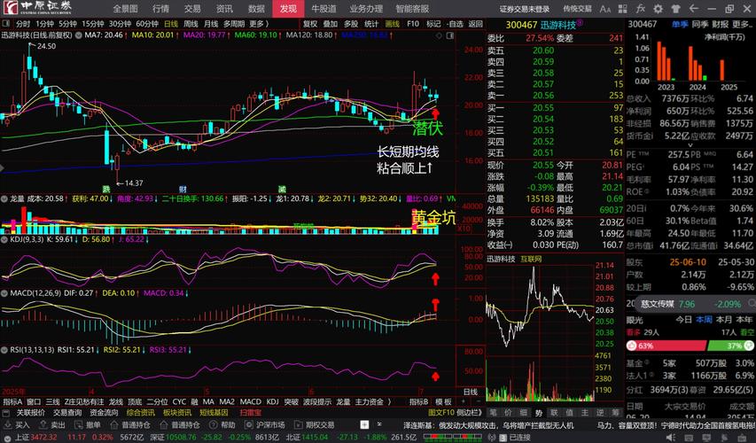Open 资金流向 panel link

click(x=104, y=413)
